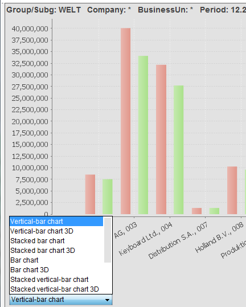Click the tallest red bar for AG, 003
The width and height of the screenshot is (246, 307).
coord(126,121)
